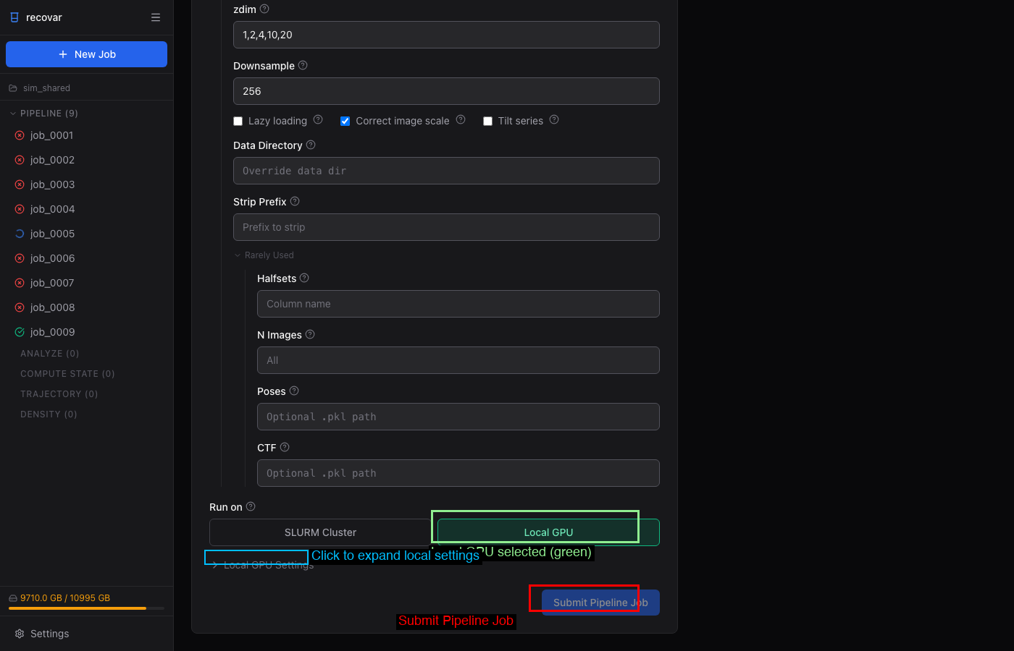This screenshot has height=651, width=1014.
Task: Click the disk usage progress bar
Action: [x=86, y=608]
